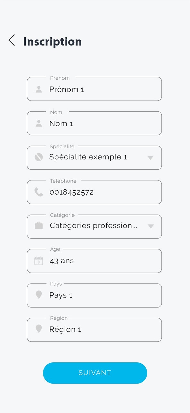Click the briefcase icon beside Catégories profession
This screenshot has height=413, width=190.
tap(39, 226)
